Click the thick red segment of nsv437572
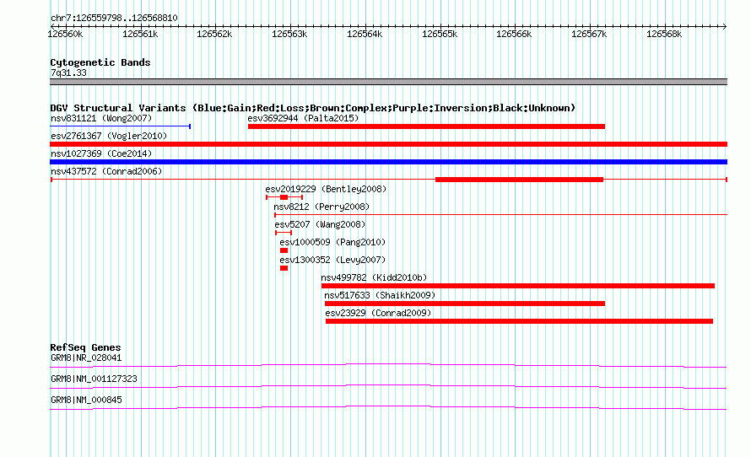 click(x=519, y=180)
